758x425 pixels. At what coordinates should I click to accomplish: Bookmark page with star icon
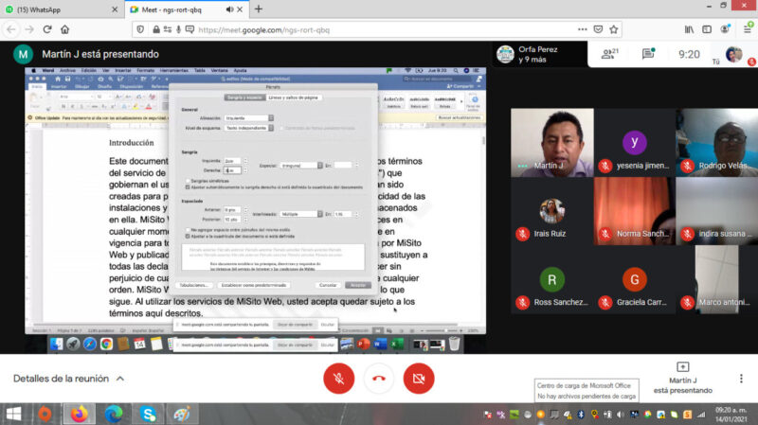pyautogui.click(x=613, y=29)
